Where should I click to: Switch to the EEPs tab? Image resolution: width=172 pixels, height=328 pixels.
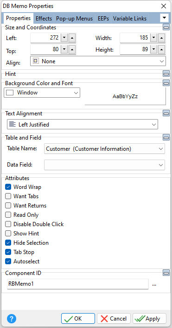(103, 19)
